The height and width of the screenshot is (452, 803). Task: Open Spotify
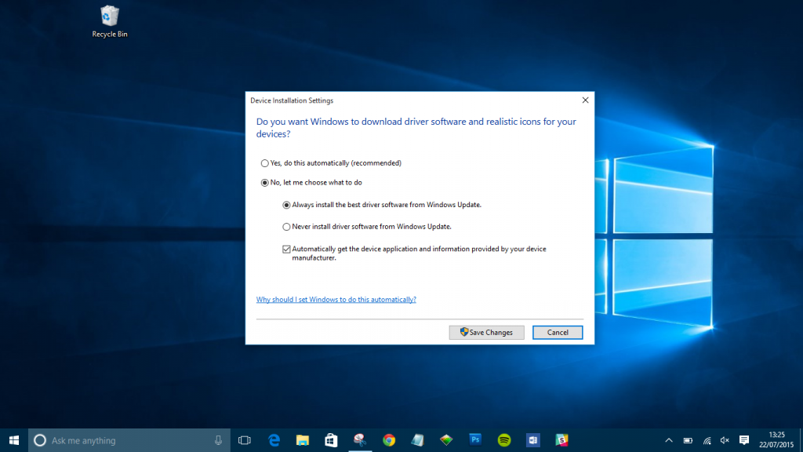coord(504,439)
